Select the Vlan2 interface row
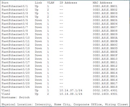This screenshot has width=130, height=107. coord(59,94)
